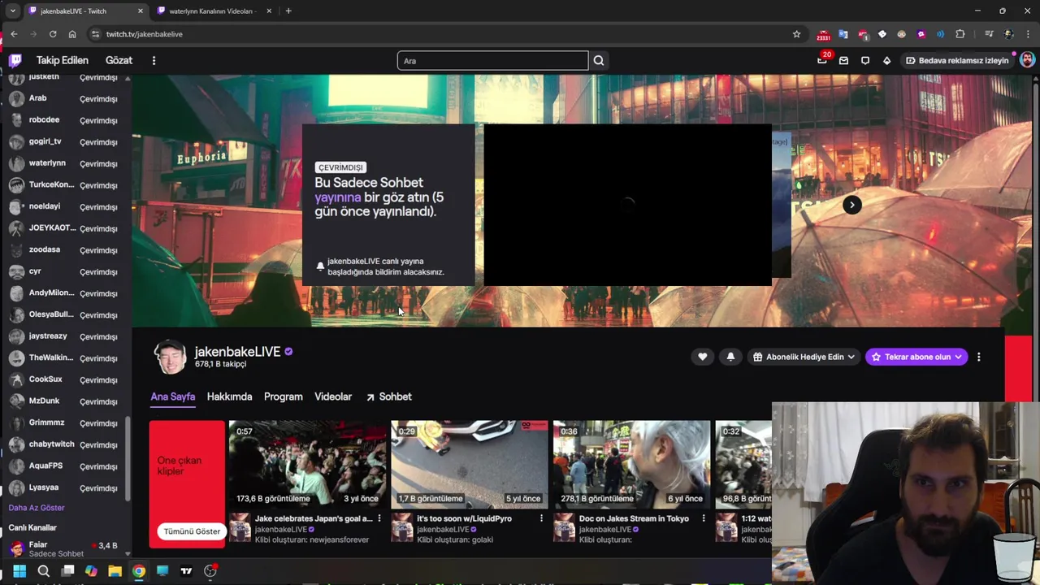Open options for "it's too soon w/LiquidPyro" clip
1040x585 pixels.
coord(541,518)
